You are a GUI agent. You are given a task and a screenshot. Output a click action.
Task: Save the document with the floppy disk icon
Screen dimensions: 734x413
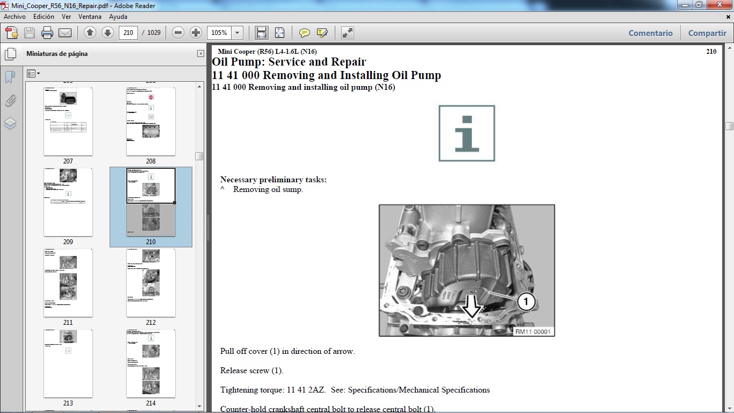tap(30, 33)
